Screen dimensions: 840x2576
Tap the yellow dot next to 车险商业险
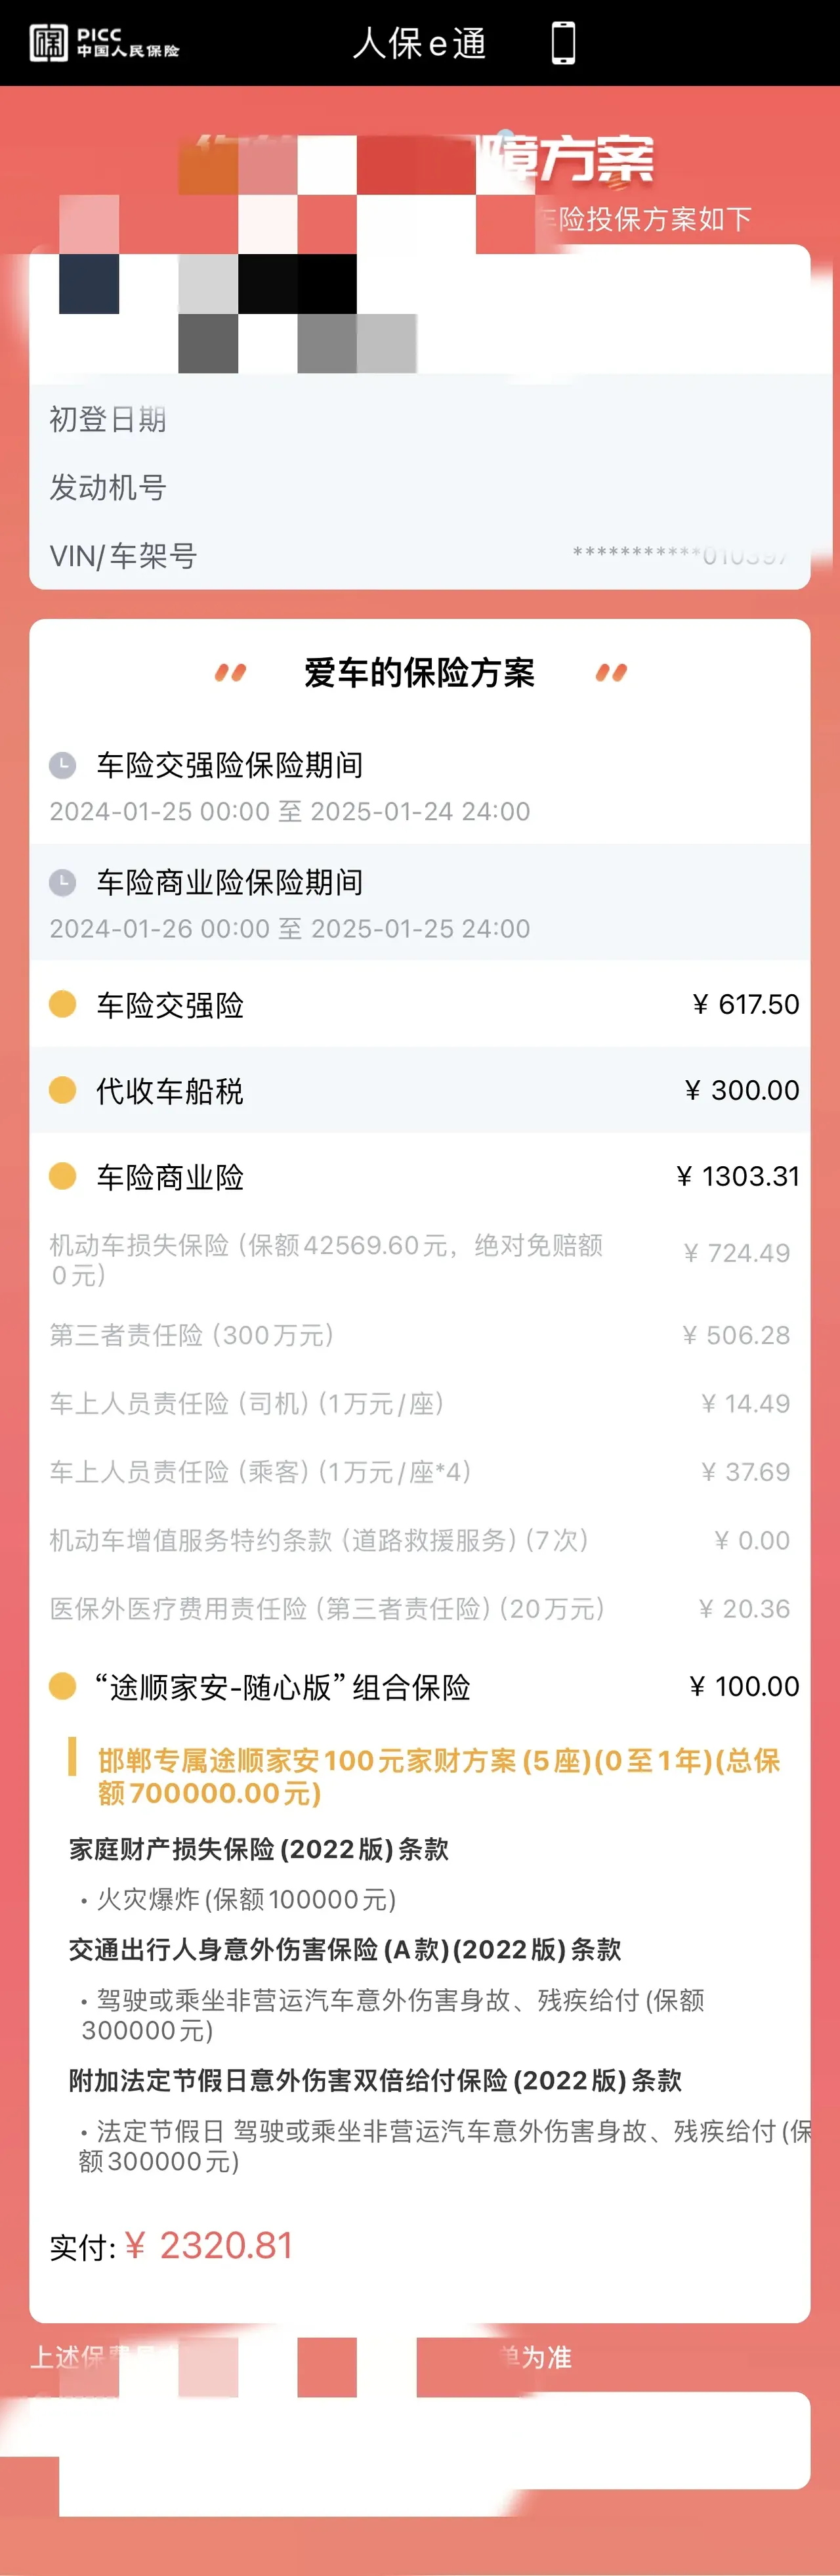click(x=63, y=1178)
